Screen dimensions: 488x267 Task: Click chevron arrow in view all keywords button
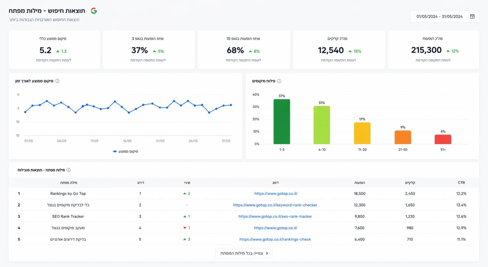click(x=267, y=253)
